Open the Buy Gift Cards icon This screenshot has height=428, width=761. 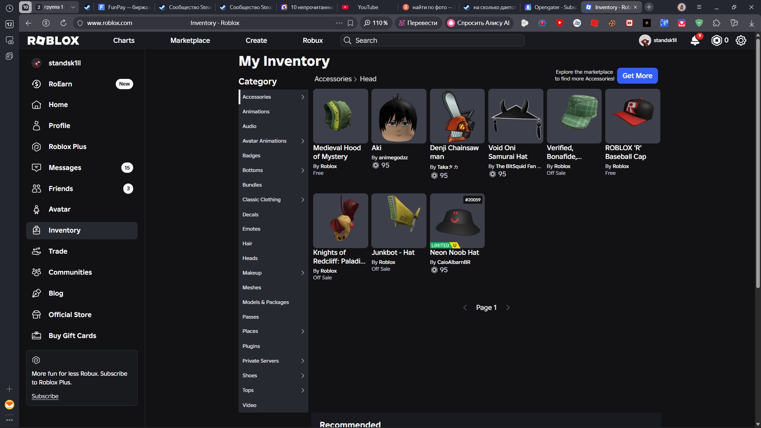pyautogui.click(x=36, y=336)
